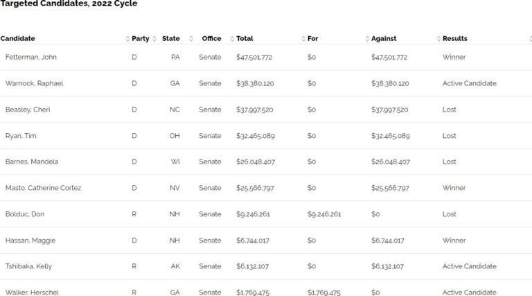Click Party column sort arrows
This screenshot has width=532, height=296.
tap(154, 39)
